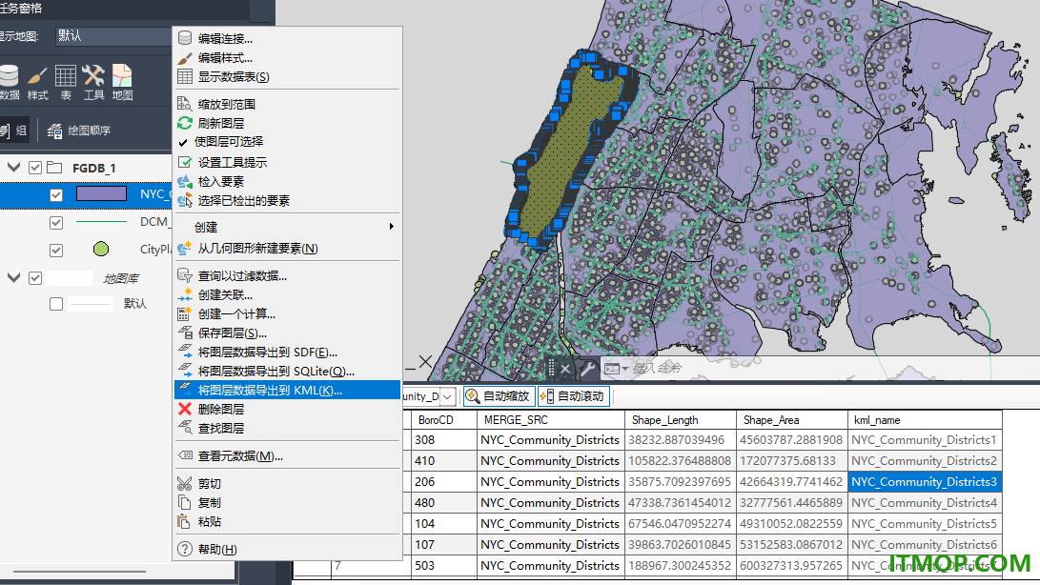Sort by MERGE_SRC column header
This screenshot has width=1040, height=585.
coord(551,420)
